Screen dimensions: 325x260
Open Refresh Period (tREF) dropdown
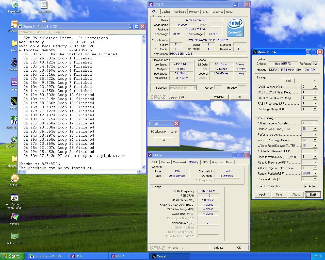click(315, 173)
